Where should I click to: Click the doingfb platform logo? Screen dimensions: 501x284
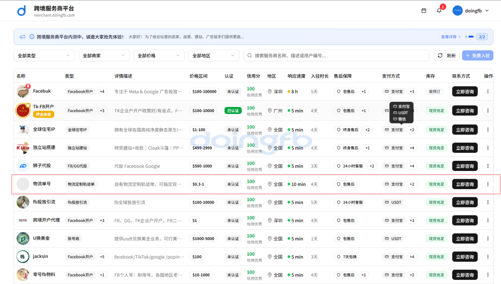(21, 11)
